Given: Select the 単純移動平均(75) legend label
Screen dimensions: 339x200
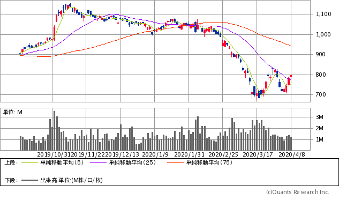Looking at the screenshot, I should pos(209,162).
